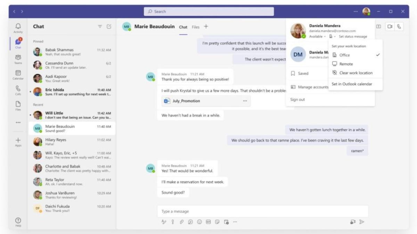Open Loop components icon in compose bar
The image size is (417, 234).
coord(190,222)
